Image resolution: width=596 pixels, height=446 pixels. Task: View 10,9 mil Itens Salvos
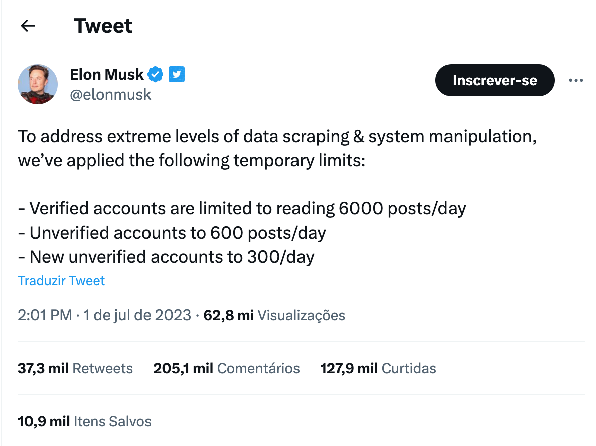[x=84, y=422]
